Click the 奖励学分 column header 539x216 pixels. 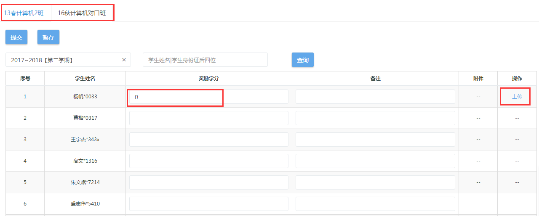pos(208,79)
